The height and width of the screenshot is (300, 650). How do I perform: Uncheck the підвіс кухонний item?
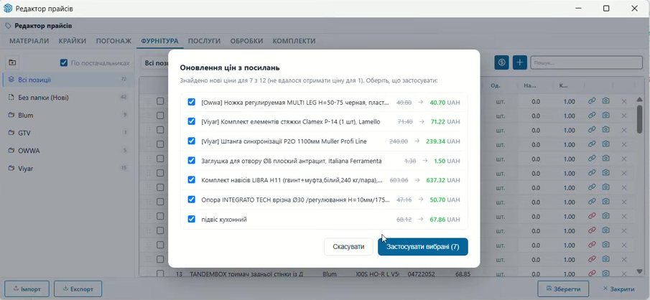point(191,219)
